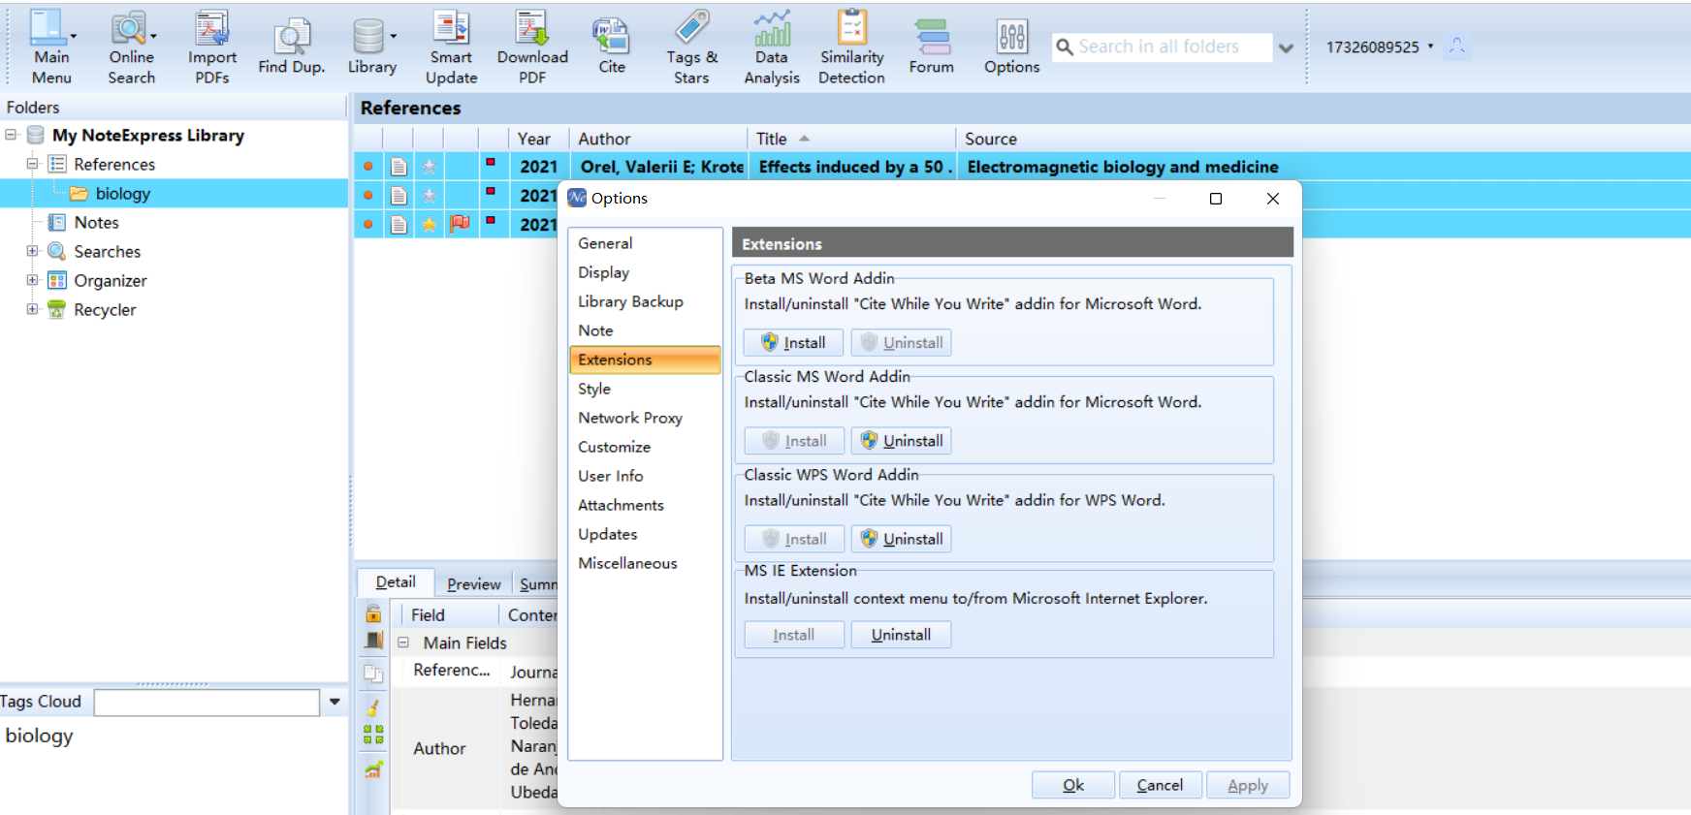Uninstall the Classic WPS Word Addin
This screenshot has width=1691, height=815.
901,539
